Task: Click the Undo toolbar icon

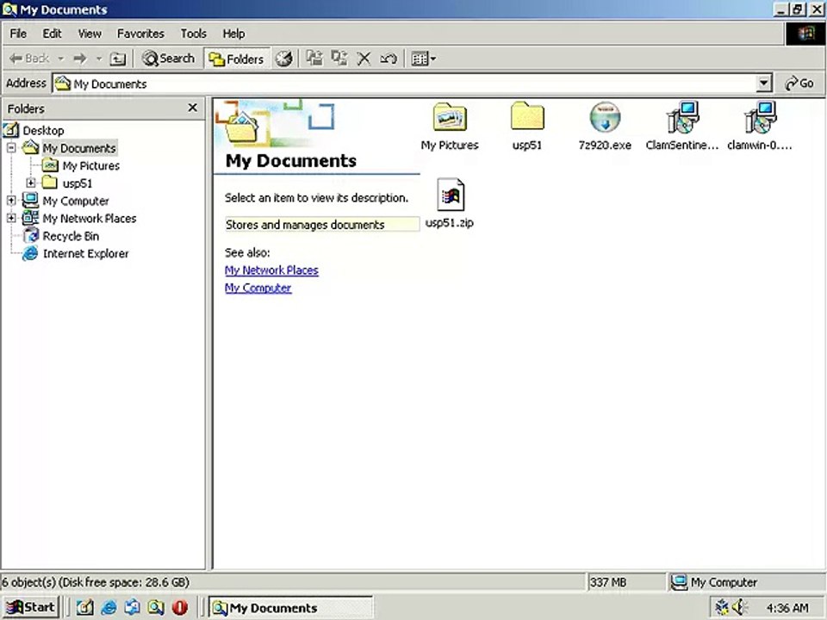Action: (x=389, y=59)
